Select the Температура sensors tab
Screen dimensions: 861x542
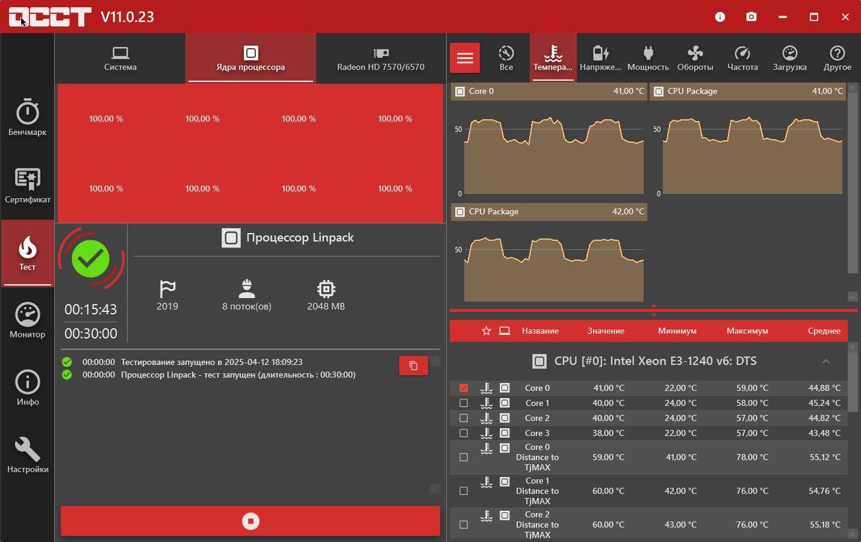point(553,58)
